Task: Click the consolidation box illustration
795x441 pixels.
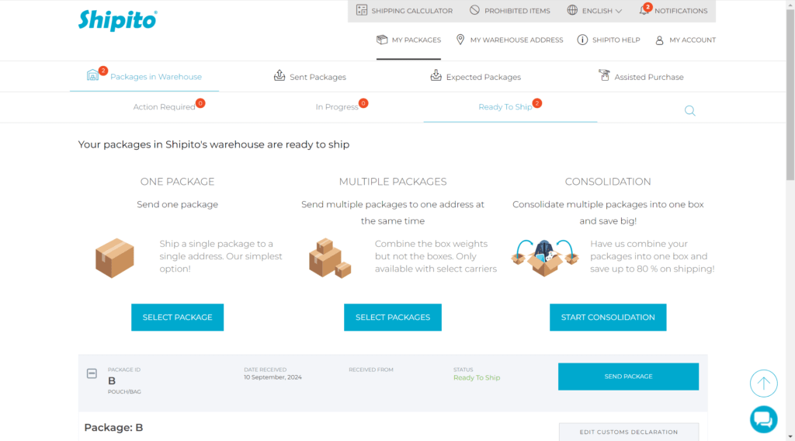Action: [x=545, y=258]
